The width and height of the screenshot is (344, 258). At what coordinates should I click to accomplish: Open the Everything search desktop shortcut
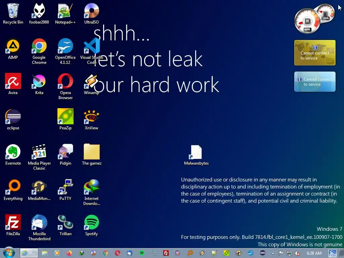click(x=13, y=190)
